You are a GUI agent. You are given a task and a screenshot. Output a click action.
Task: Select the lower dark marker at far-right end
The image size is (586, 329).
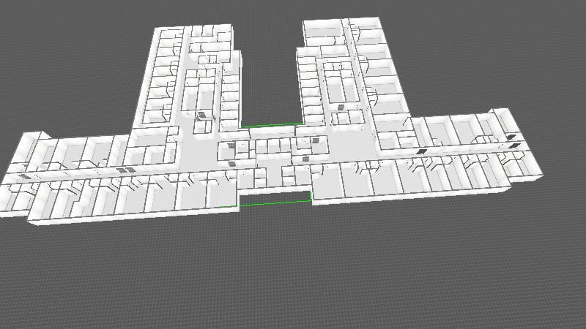(x=516, y=145)
